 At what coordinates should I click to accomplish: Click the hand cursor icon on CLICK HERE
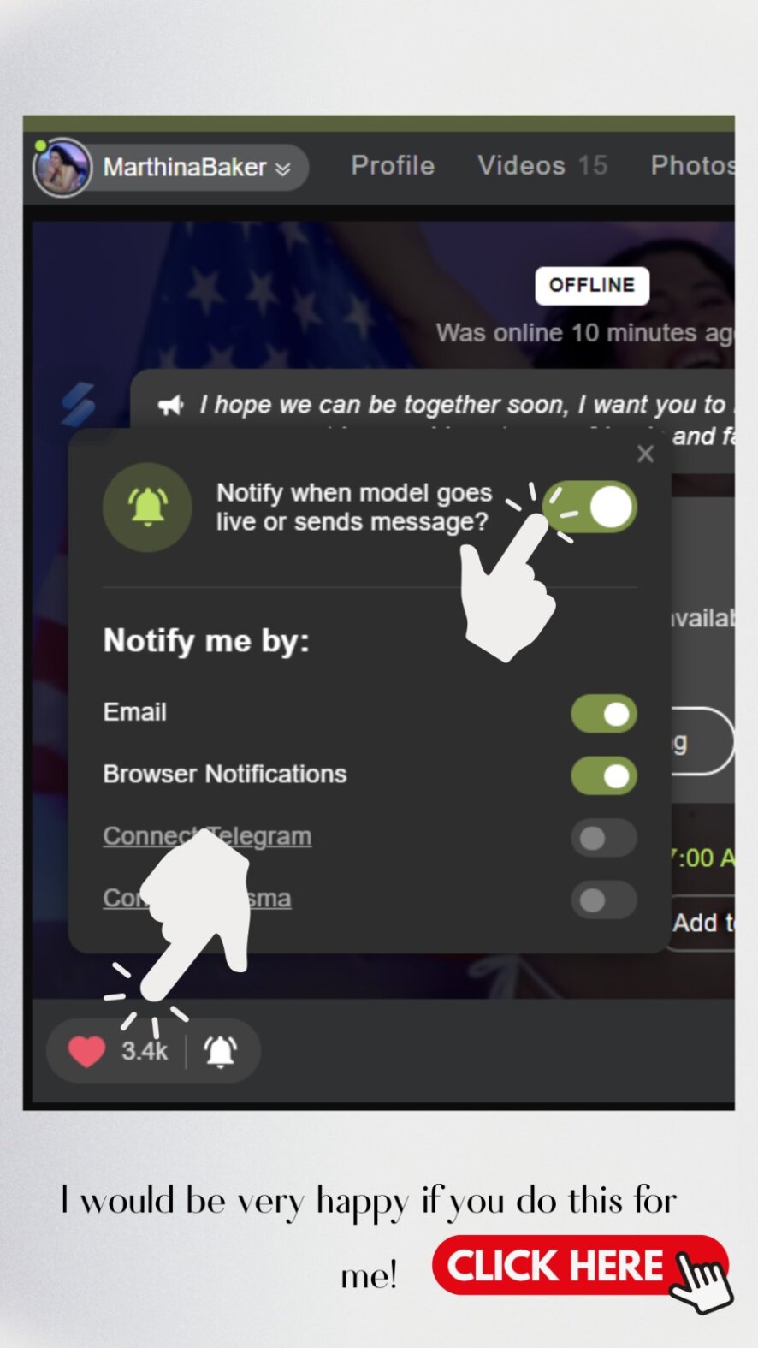click(x=701, y=1280)
